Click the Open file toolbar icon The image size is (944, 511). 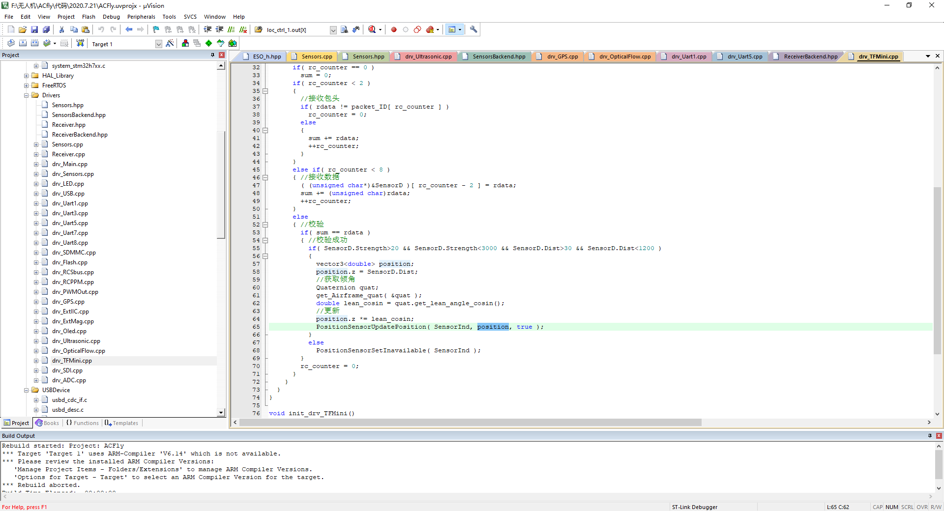tap(23, 29)
